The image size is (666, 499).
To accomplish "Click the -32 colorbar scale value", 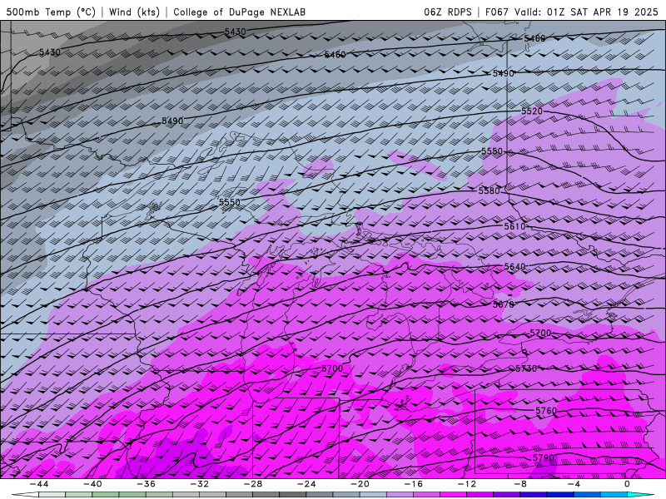I will pyautogui.click(x=199, y=484).
